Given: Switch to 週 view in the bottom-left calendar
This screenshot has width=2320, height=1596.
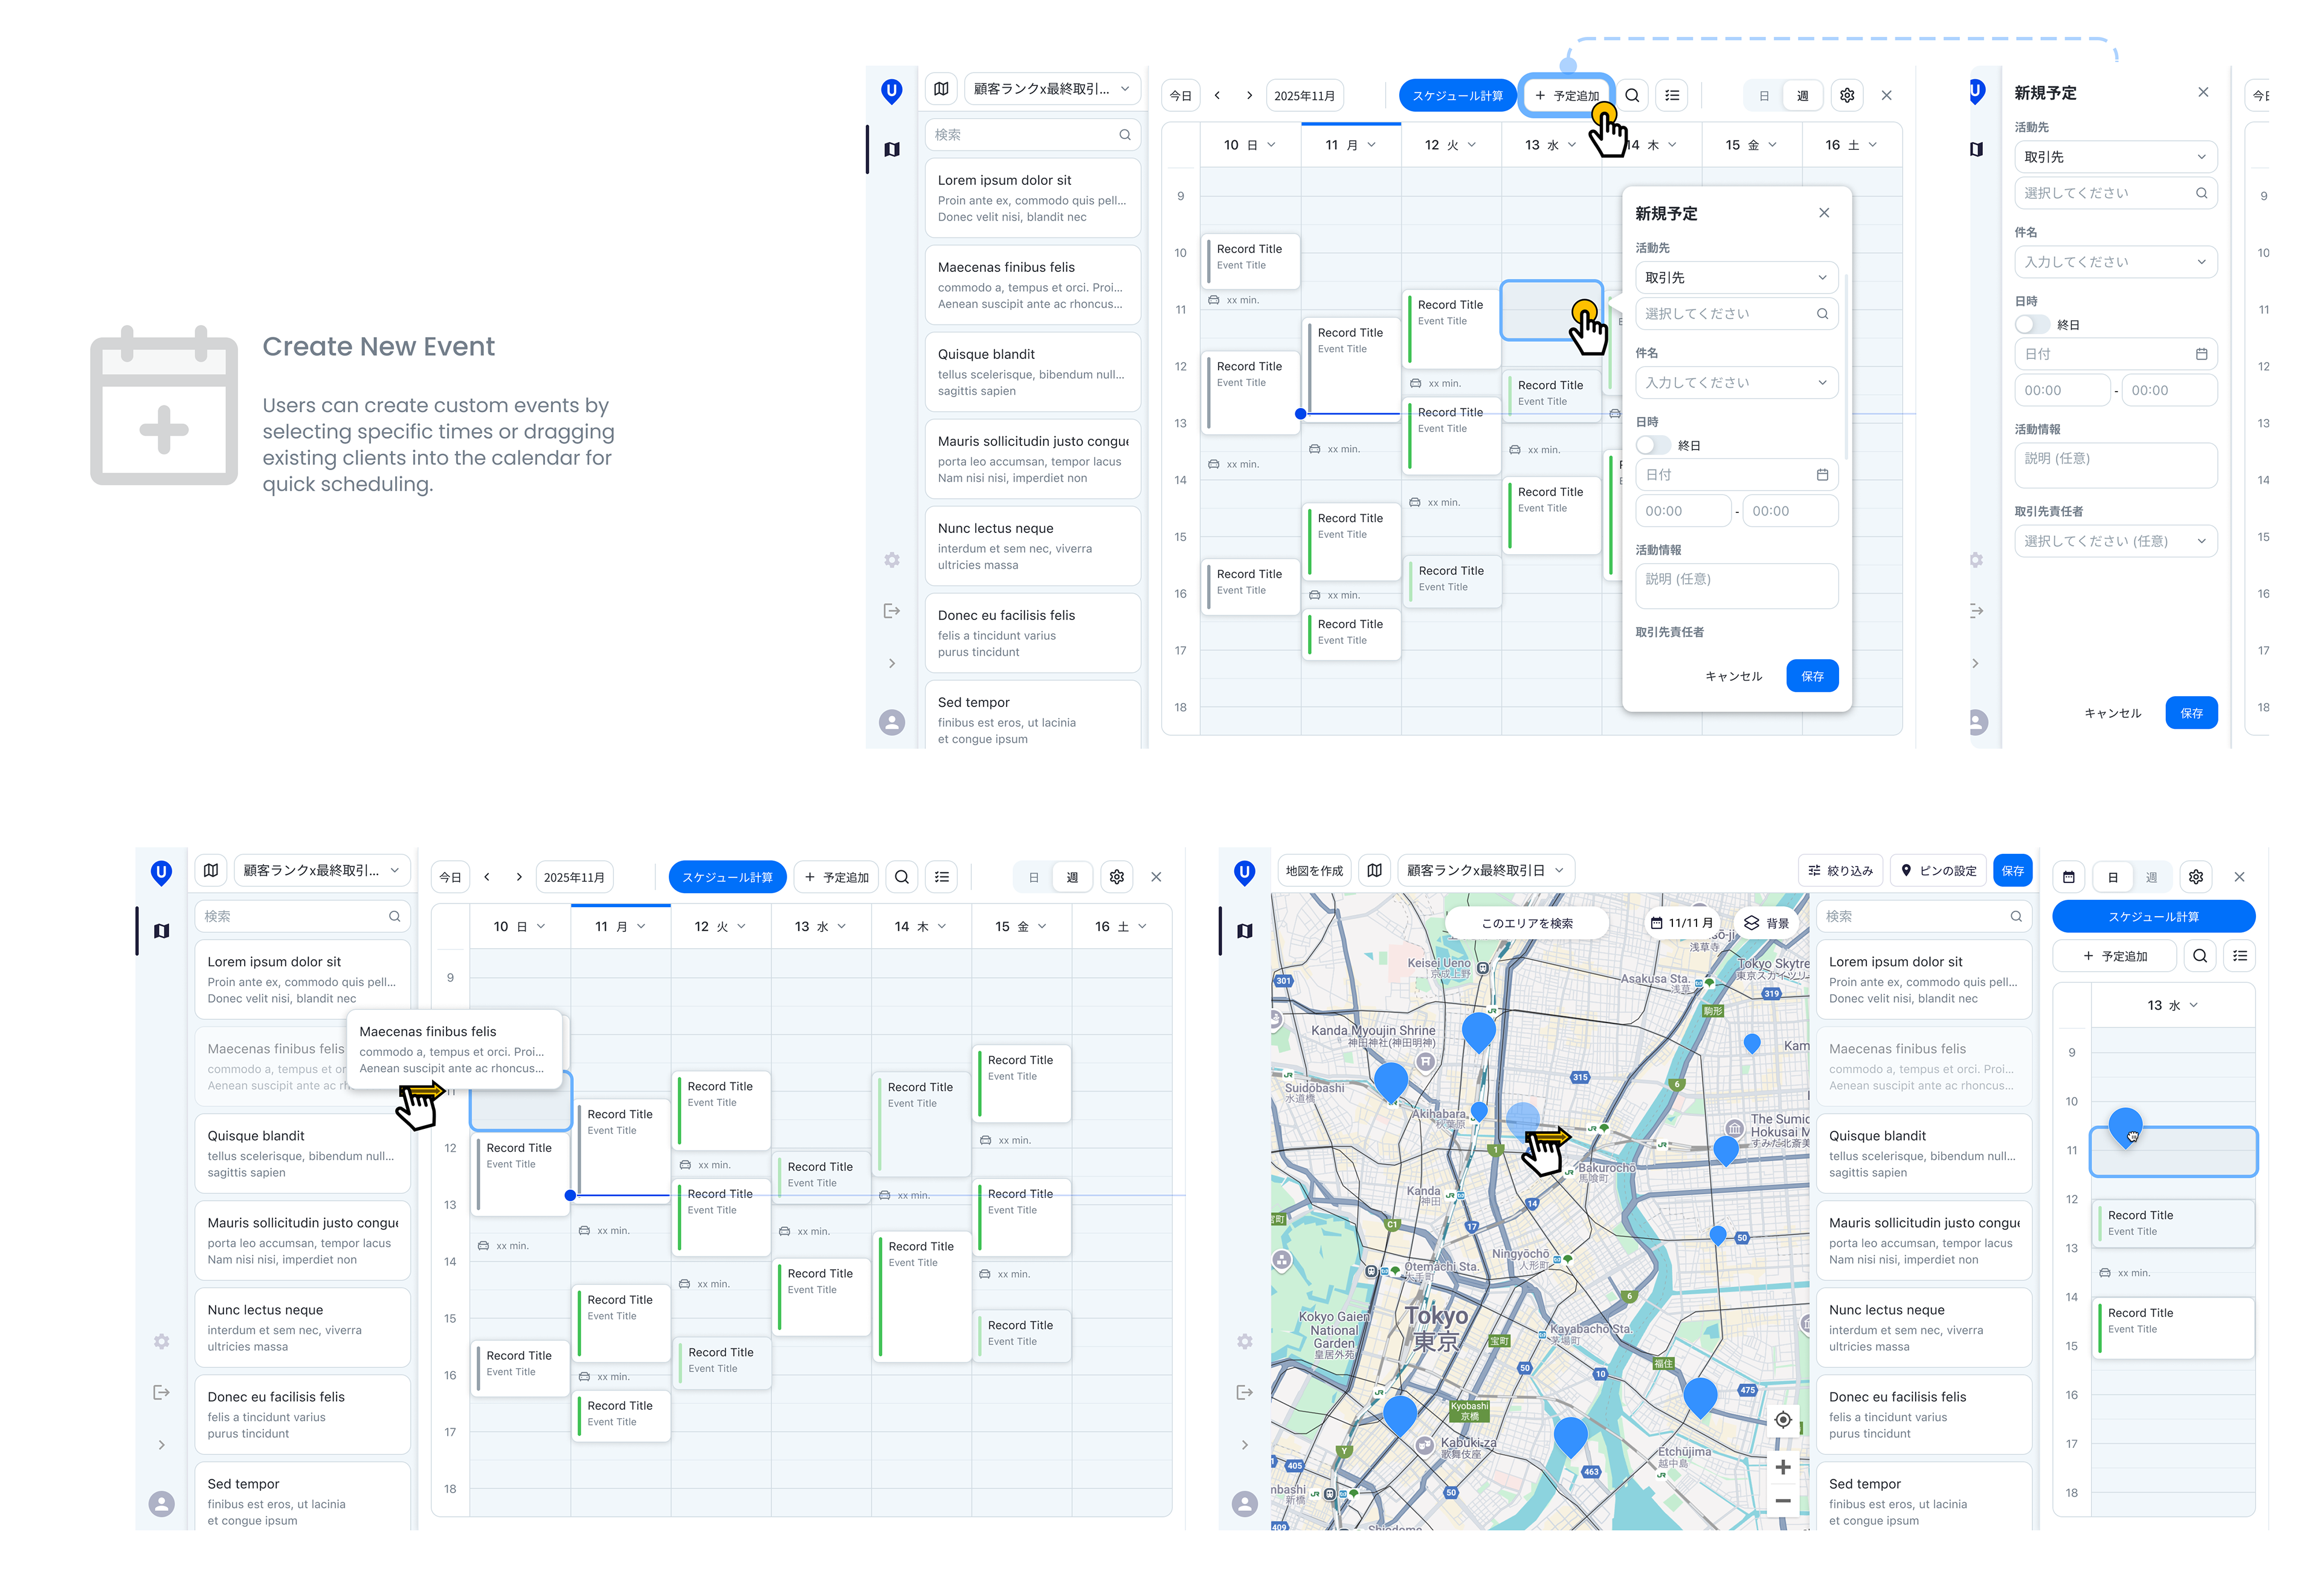Looking at the screenshot, I should [x=1072, y=877].
